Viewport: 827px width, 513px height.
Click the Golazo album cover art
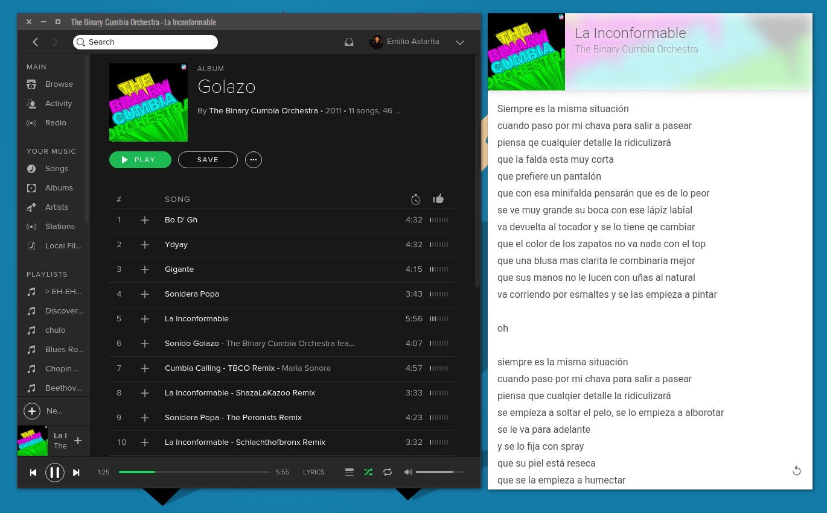click(148, 102)
